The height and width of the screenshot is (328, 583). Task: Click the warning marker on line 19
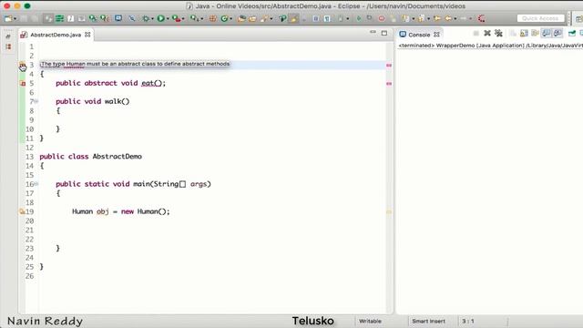pyautogui.click(x=22, y=211)
